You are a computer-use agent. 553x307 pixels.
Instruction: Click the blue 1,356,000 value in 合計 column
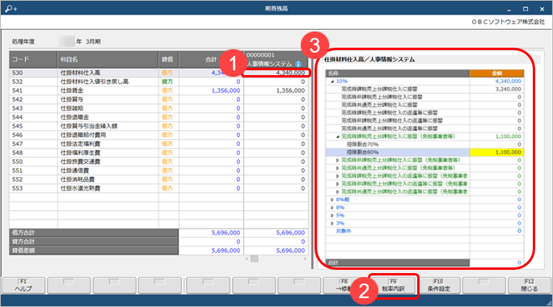click(x=226, y=90)
